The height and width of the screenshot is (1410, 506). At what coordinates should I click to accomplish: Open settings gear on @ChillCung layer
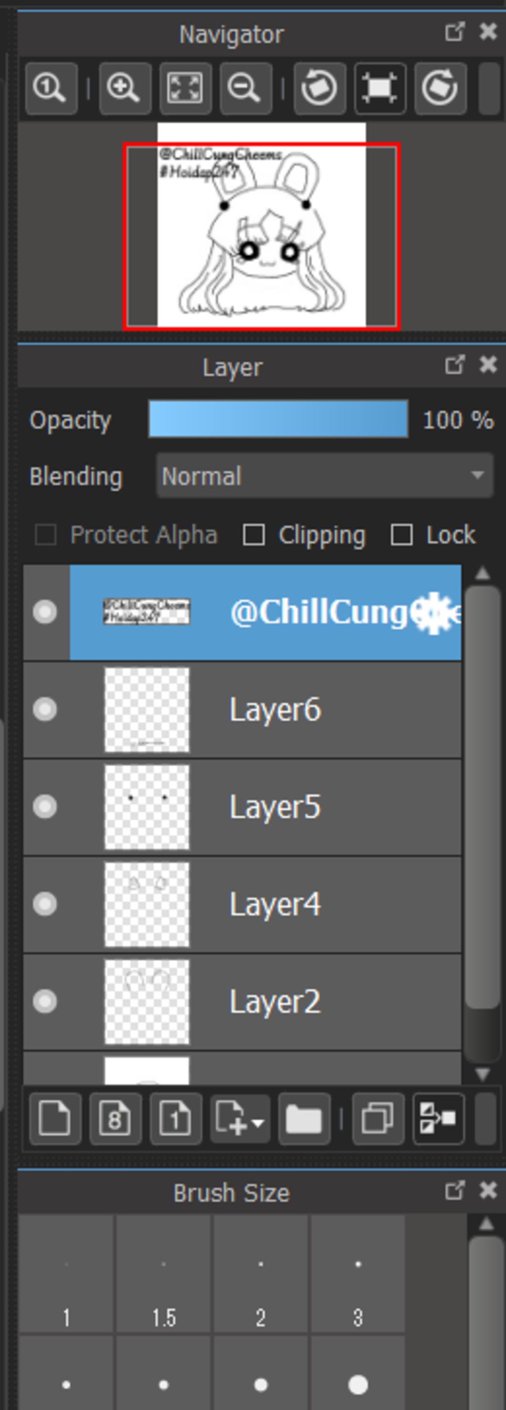click(x=434, y=612)
